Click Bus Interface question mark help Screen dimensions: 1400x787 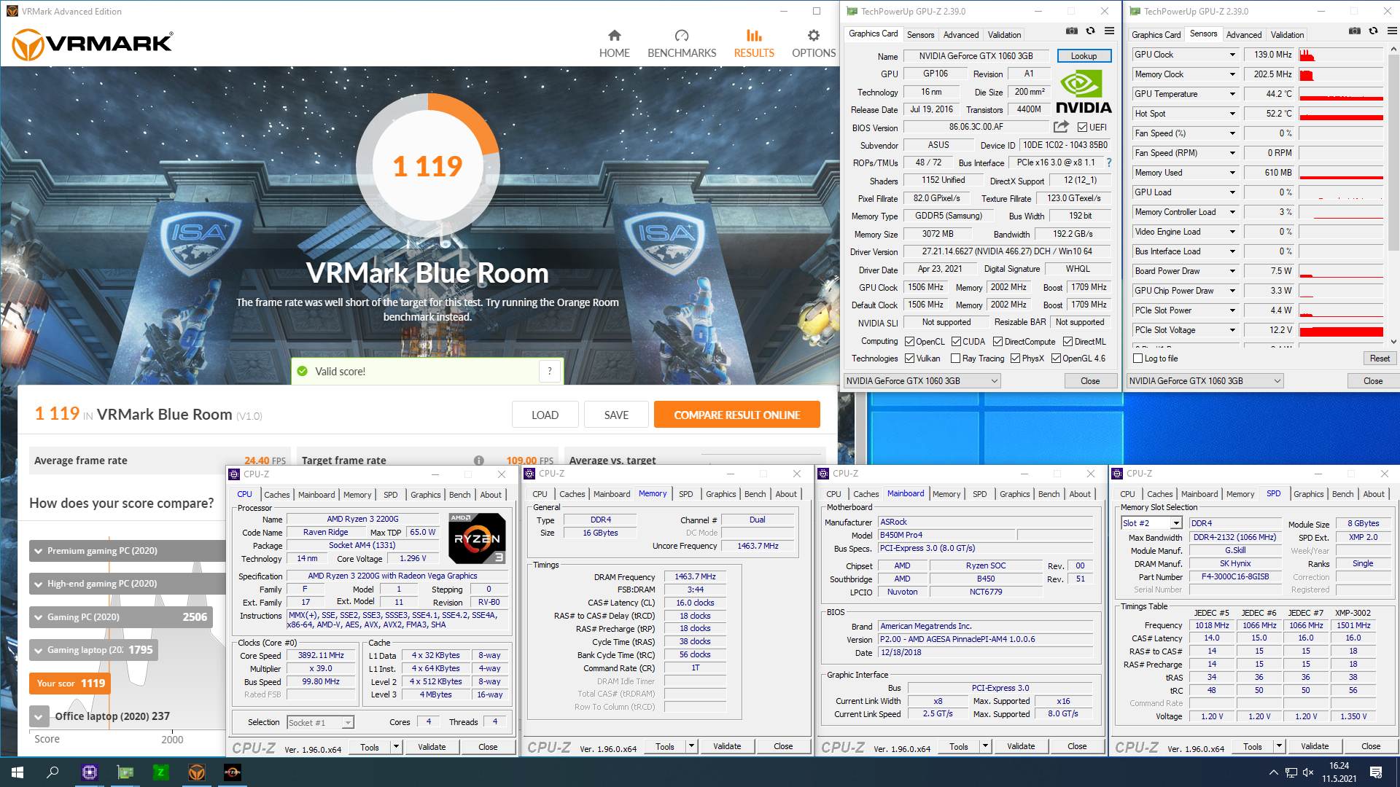pyautogui.click(x=1109, y=163)
